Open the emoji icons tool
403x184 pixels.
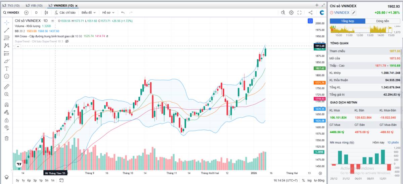click(x=6, y=76)
